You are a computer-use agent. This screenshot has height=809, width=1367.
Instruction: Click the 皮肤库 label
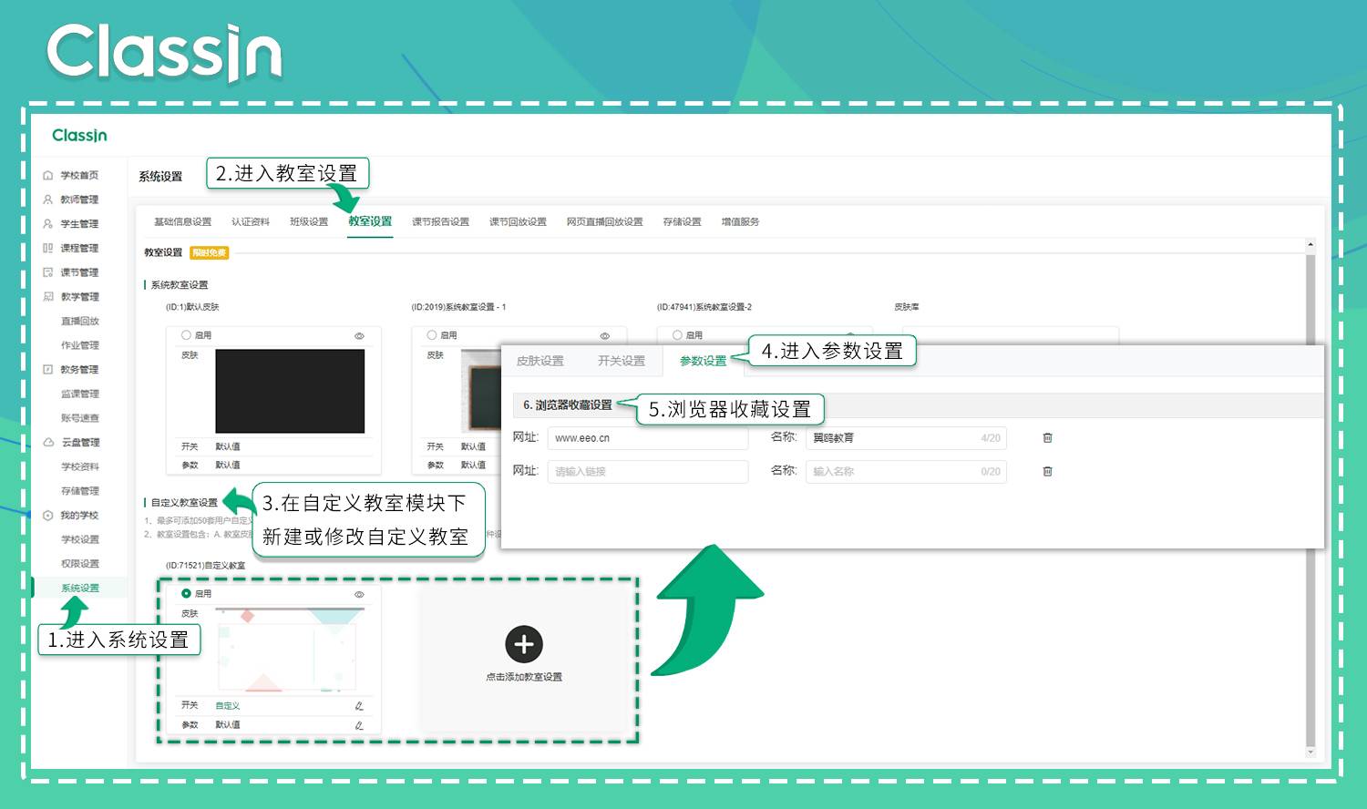pyautogui.click(x=907, y=307)
